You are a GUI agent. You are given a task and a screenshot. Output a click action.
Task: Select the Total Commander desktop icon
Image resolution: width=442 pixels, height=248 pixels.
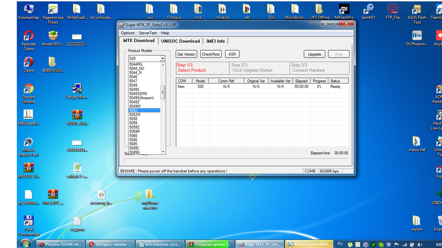click(x=29, y=226)
